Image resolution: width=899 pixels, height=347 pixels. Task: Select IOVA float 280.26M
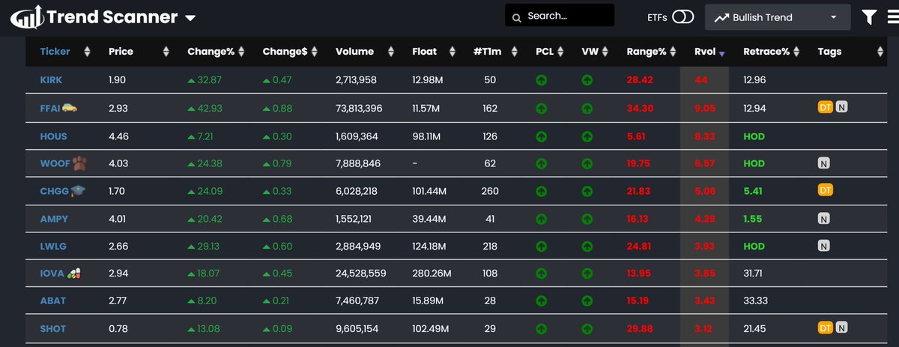click(433, 274)
